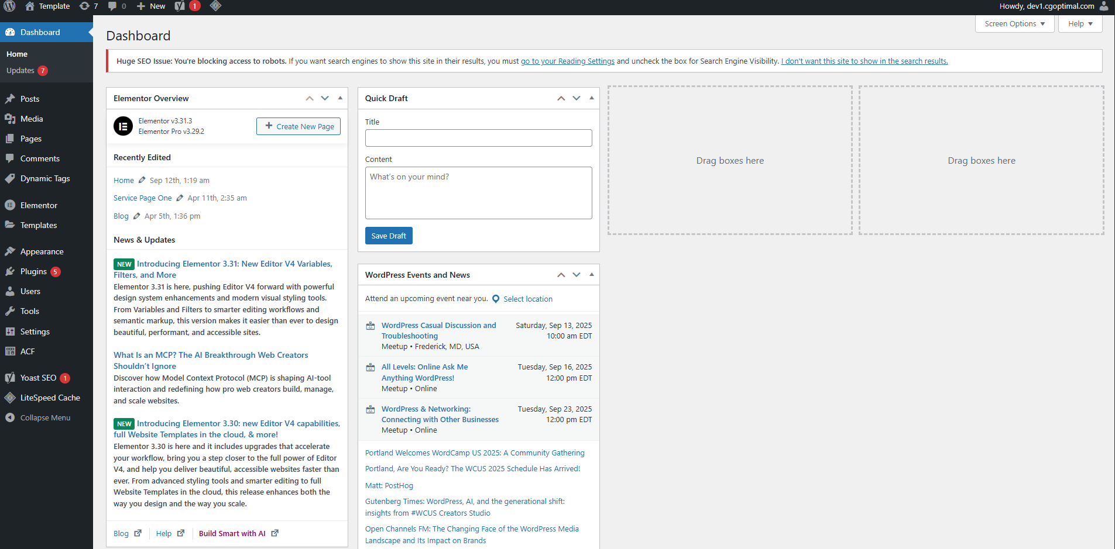Screen dimensions: 1115x549
Task: Follow go to your Reading Settings link
Action: [568, 61]
